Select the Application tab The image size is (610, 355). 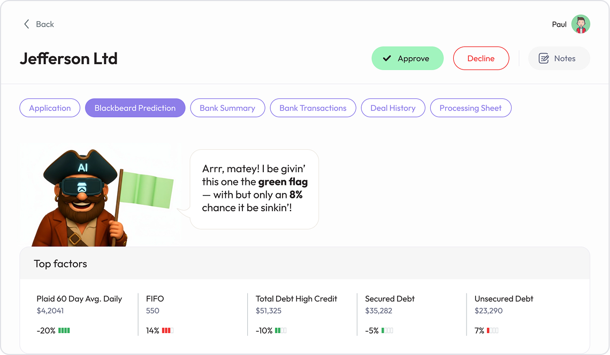pyautogui.click(x=50, y=107)
